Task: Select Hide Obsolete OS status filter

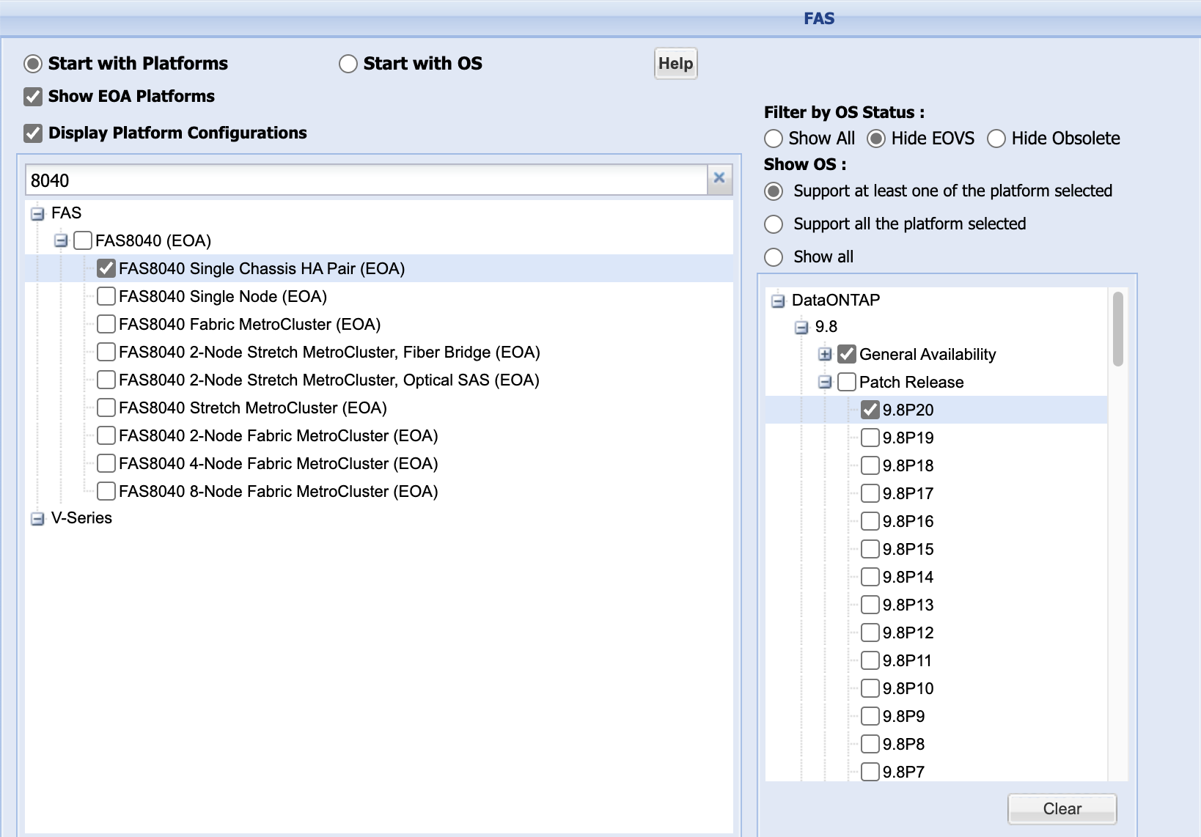Action: pos(996,139)
